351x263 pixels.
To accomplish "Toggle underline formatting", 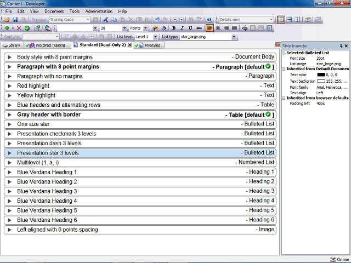I will pos(190,28).
